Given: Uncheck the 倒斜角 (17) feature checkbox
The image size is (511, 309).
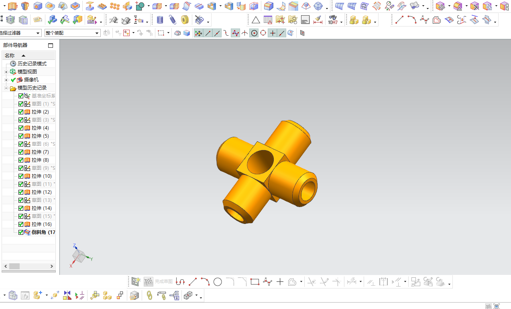Looking at the screenshot, I should coord(21,232).
